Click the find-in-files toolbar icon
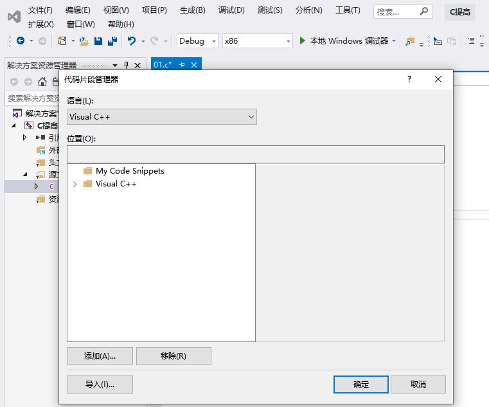489x407 pixels. click(x=410, y=41)
